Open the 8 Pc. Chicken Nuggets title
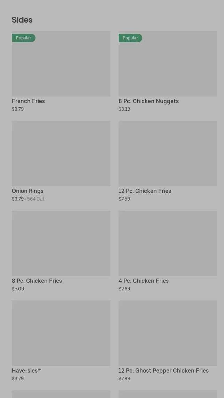The image size is (224, 398). pos(149,101)
